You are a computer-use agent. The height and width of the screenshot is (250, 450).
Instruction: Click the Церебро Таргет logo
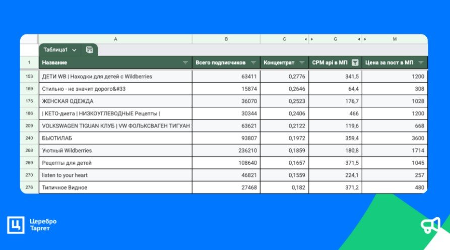pos(32,225)
